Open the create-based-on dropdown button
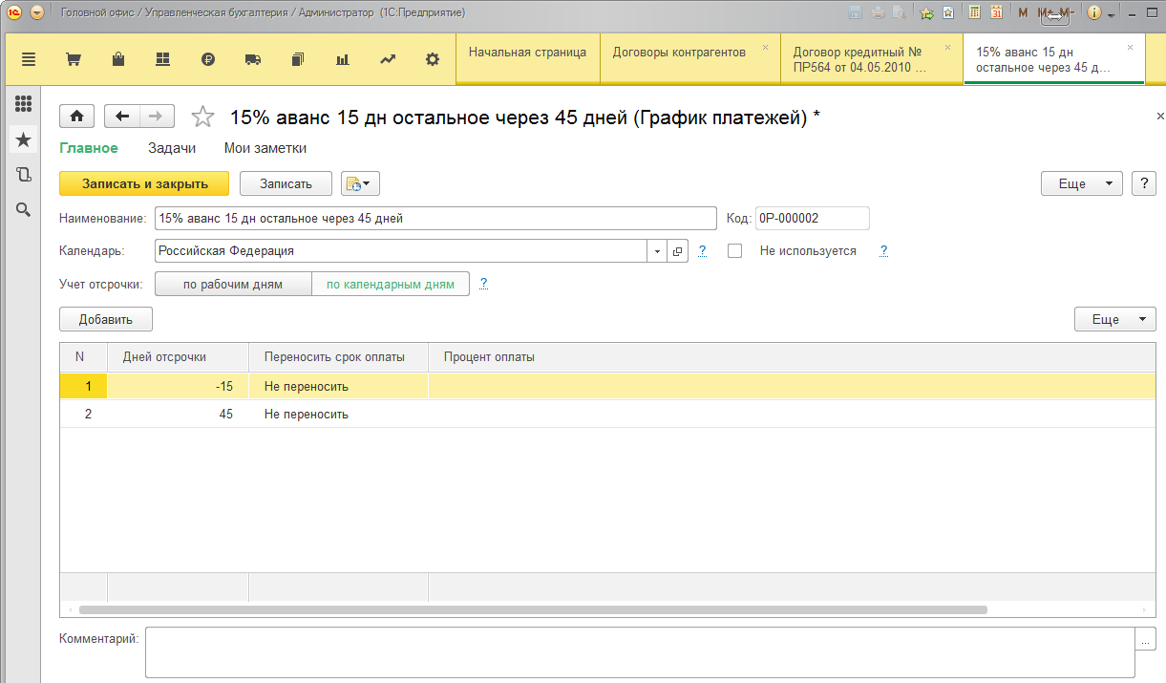Viewport: 1166px width, 683px height. [361, 183]
